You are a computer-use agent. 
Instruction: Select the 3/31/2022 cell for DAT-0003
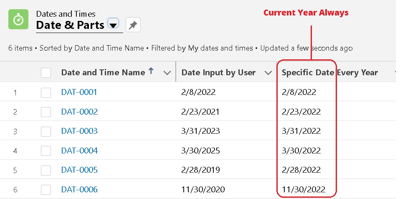301,131
